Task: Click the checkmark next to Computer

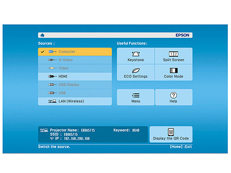Action: 43,52
